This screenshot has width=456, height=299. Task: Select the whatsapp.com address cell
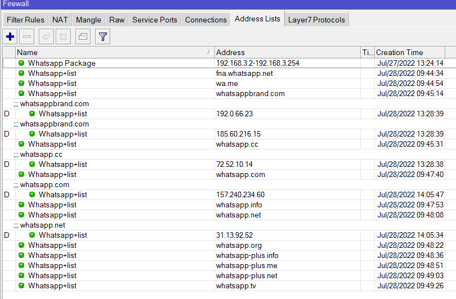[x=287, y=174]
